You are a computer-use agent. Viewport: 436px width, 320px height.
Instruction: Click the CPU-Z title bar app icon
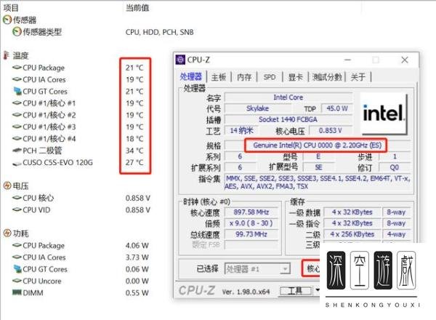tap(180, 60)
